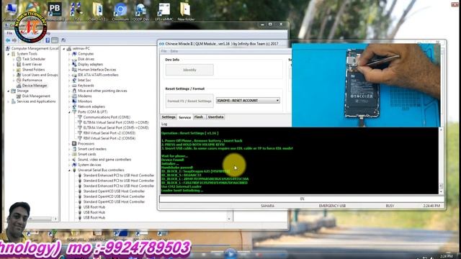Select Services and Applications node
The height and width of the screenshot is (259, 461).
pos(36,101)
